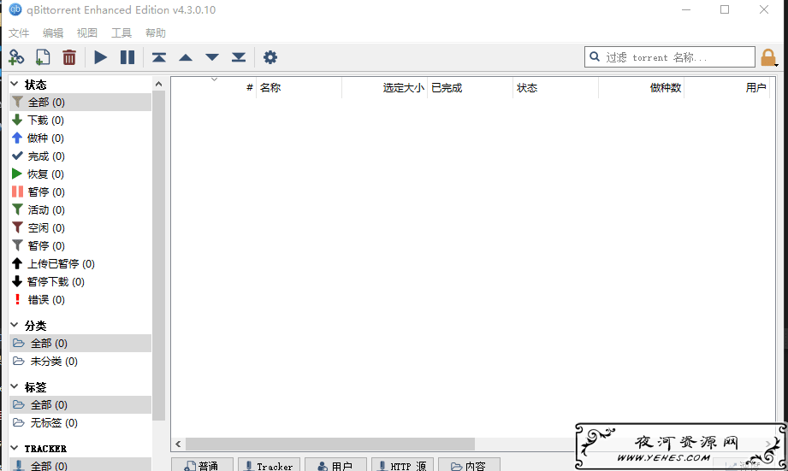This screenshot has height=471, width=788.
Task: Click the horizontal scrollbar left arrow
Action: 179,444
